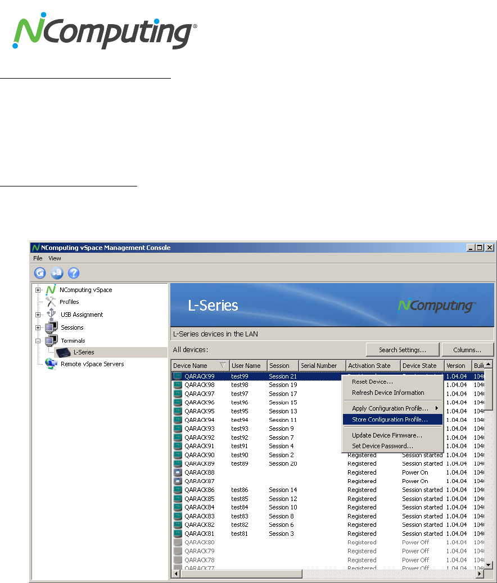Click the device icon beside QARACK91
The image size is (497, 583).
[x=178, y=446]
